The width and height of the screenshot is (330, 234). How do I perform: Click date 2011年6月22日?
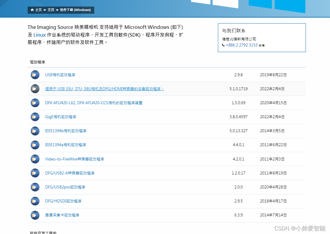tap(273, 145)
